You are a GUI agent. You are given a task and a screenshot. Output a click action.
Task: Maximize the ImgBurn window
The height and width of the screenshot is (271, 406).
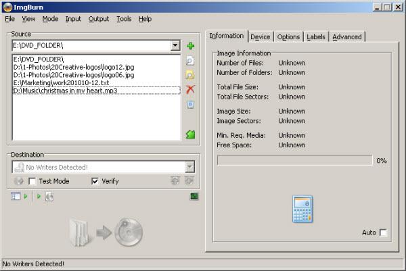[387, 7]
